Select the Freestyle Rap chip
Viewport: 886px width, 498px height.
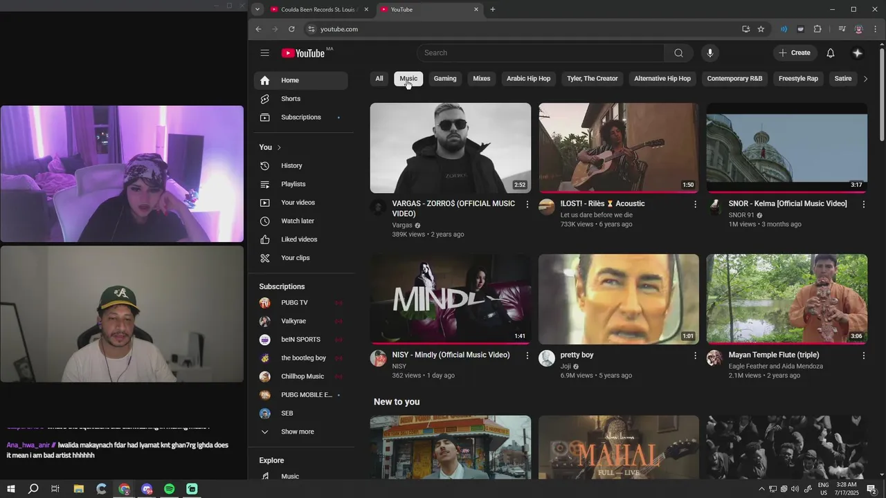798,79
